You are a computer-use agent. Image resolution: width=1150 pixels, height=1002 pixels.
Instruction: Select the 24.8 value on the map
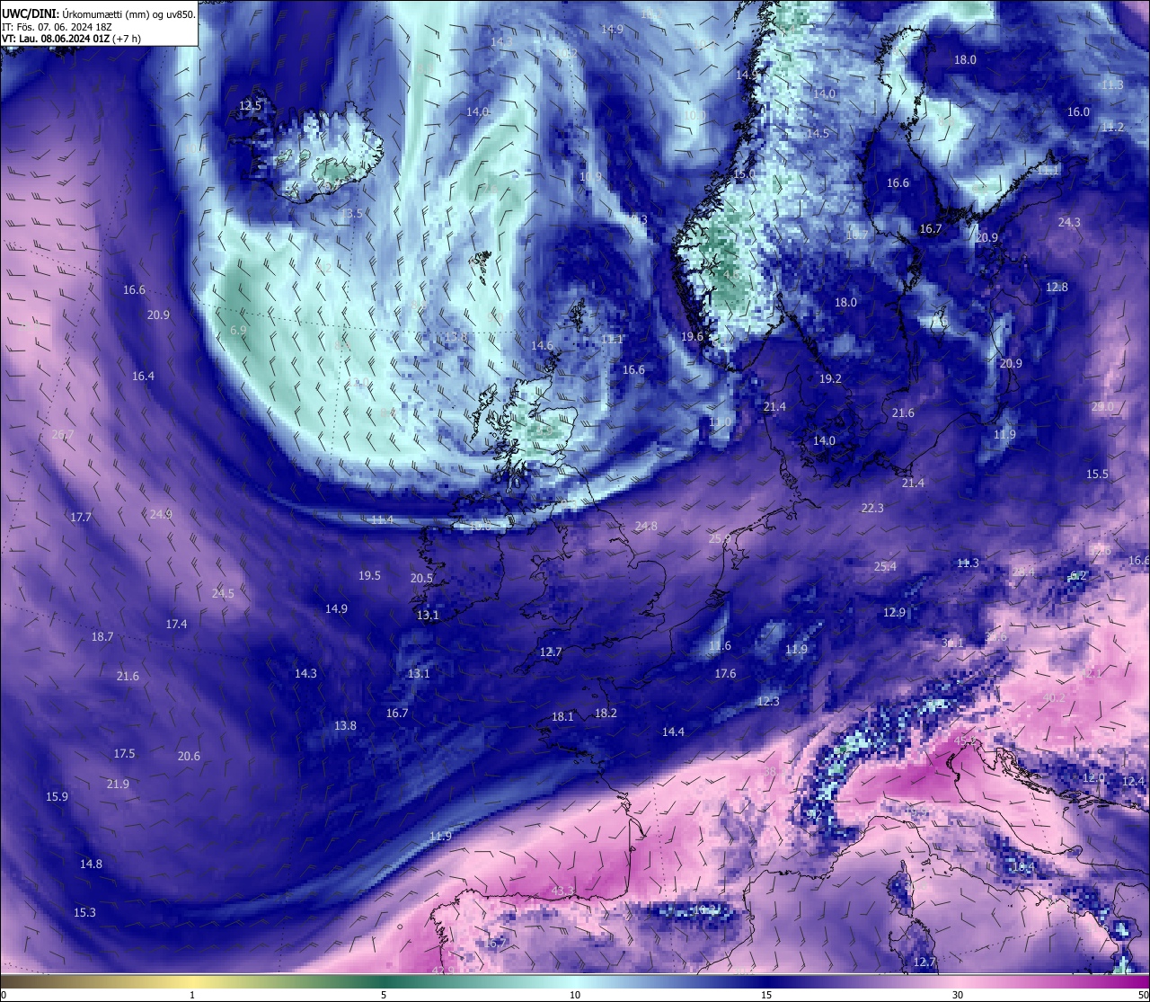tap(646, 526)
